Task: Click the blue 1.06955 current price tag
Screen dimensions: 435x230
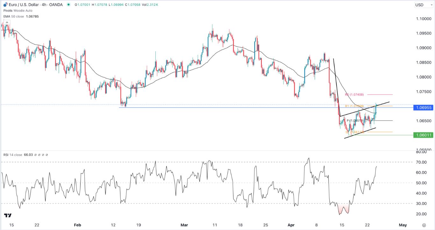Action: (x=424, y=108)
